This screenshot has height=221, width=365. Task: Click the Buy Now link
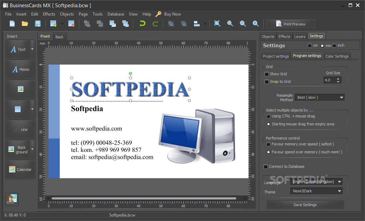(173, 14)
